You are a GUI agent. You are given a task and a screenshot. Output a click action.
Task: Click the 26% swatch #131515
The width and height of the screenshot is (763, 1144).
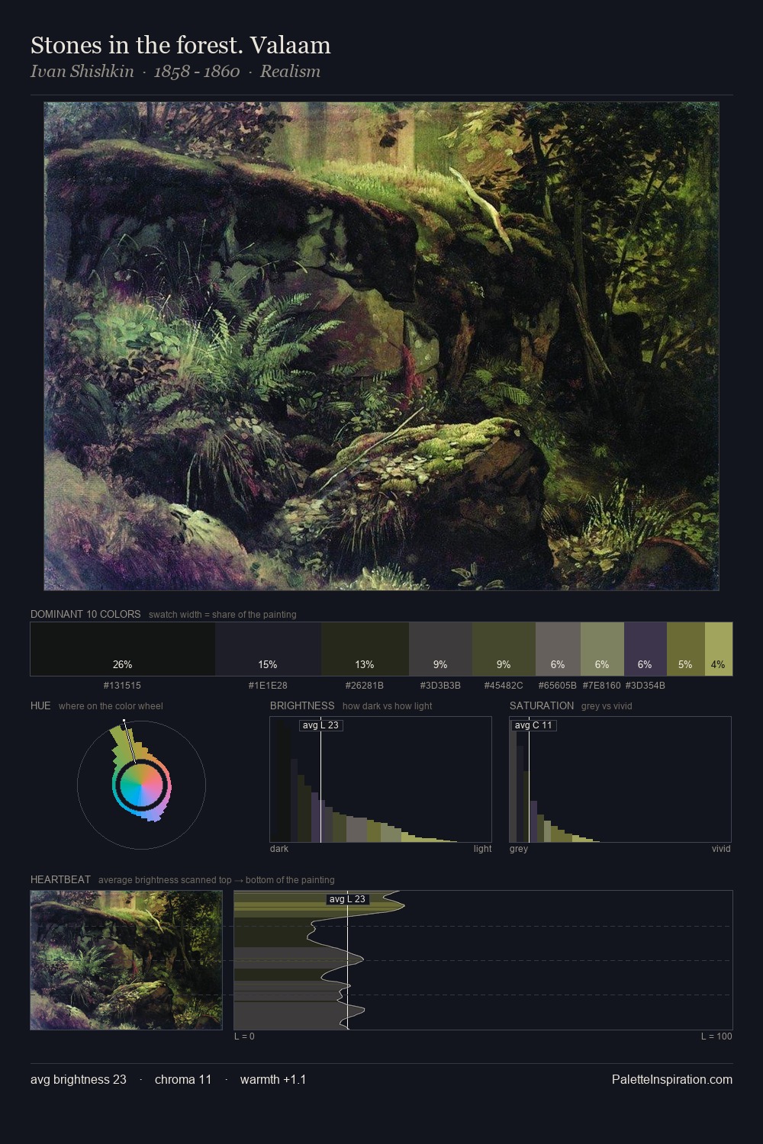pyautogui.click(x=122, y=649)
